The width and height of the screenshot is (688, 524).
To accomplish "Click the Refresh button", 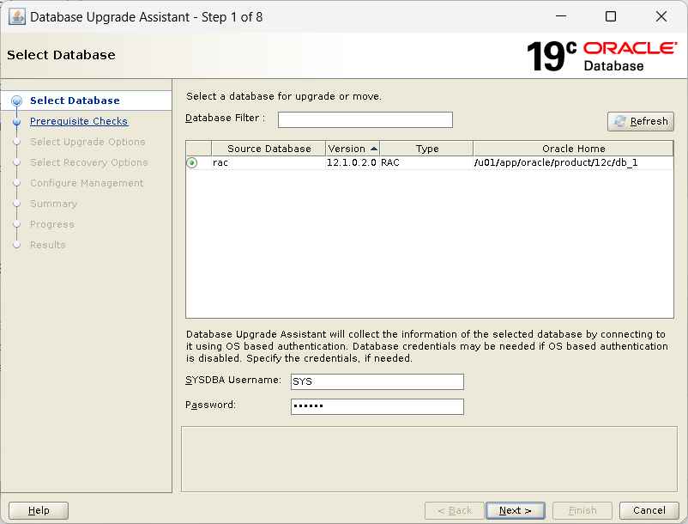I will coord(641,121).
